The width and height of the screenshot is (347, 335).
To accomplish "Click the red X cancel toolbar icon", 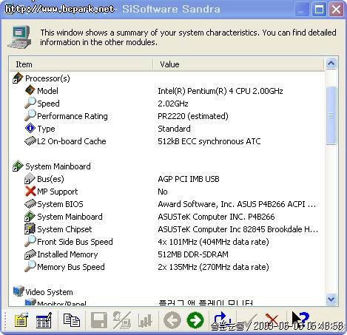I will click(272, 319).
